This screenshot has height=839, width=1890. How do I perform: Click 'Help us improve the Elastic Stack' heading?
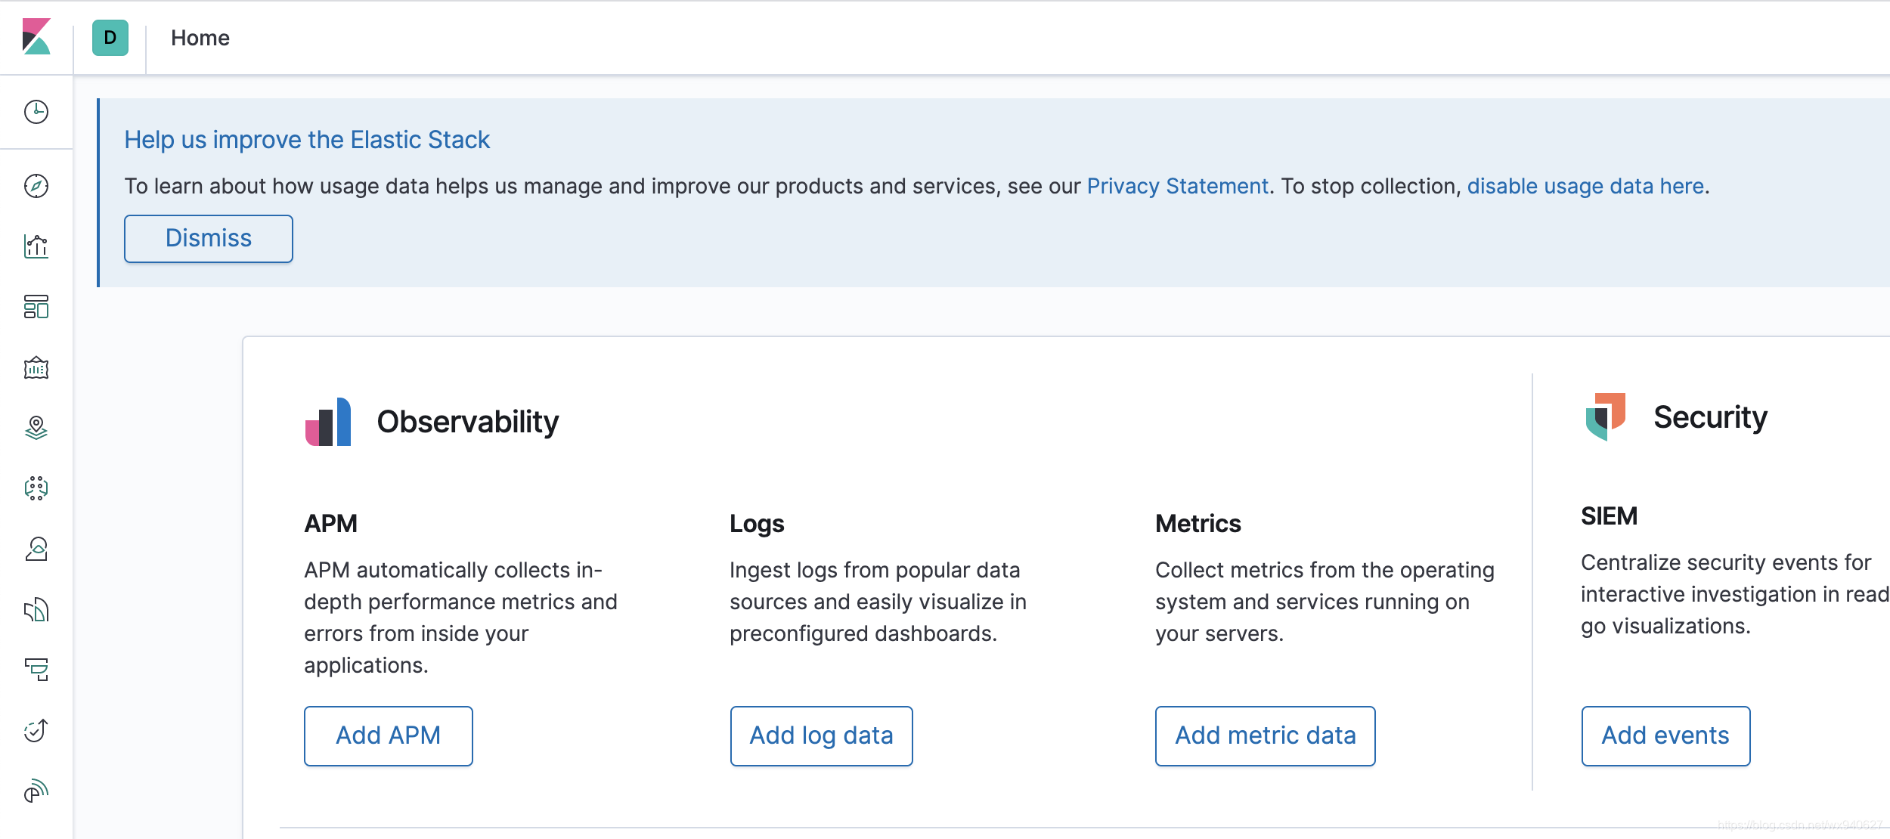click(308, 140)
